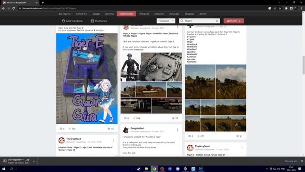
Task: Click the #germany hashtag
Action: click(x=192, y=62)
